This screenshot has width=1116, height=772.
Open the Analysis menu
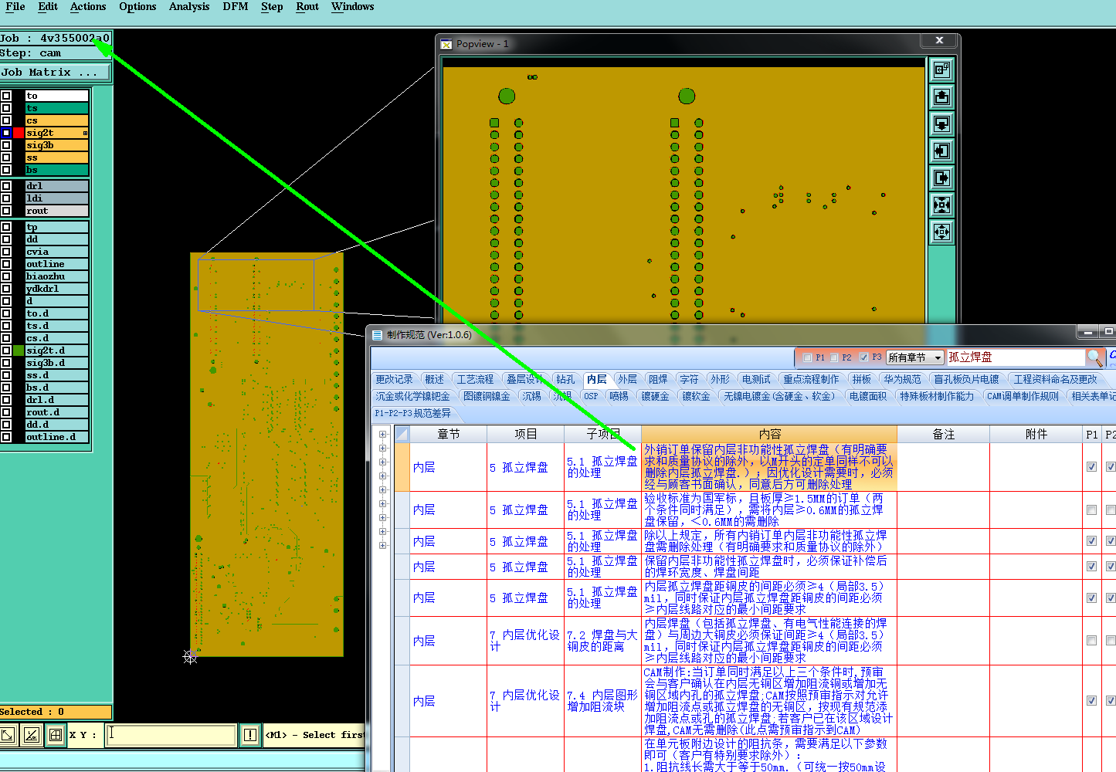pyautogui.click(x=189, y=7)
